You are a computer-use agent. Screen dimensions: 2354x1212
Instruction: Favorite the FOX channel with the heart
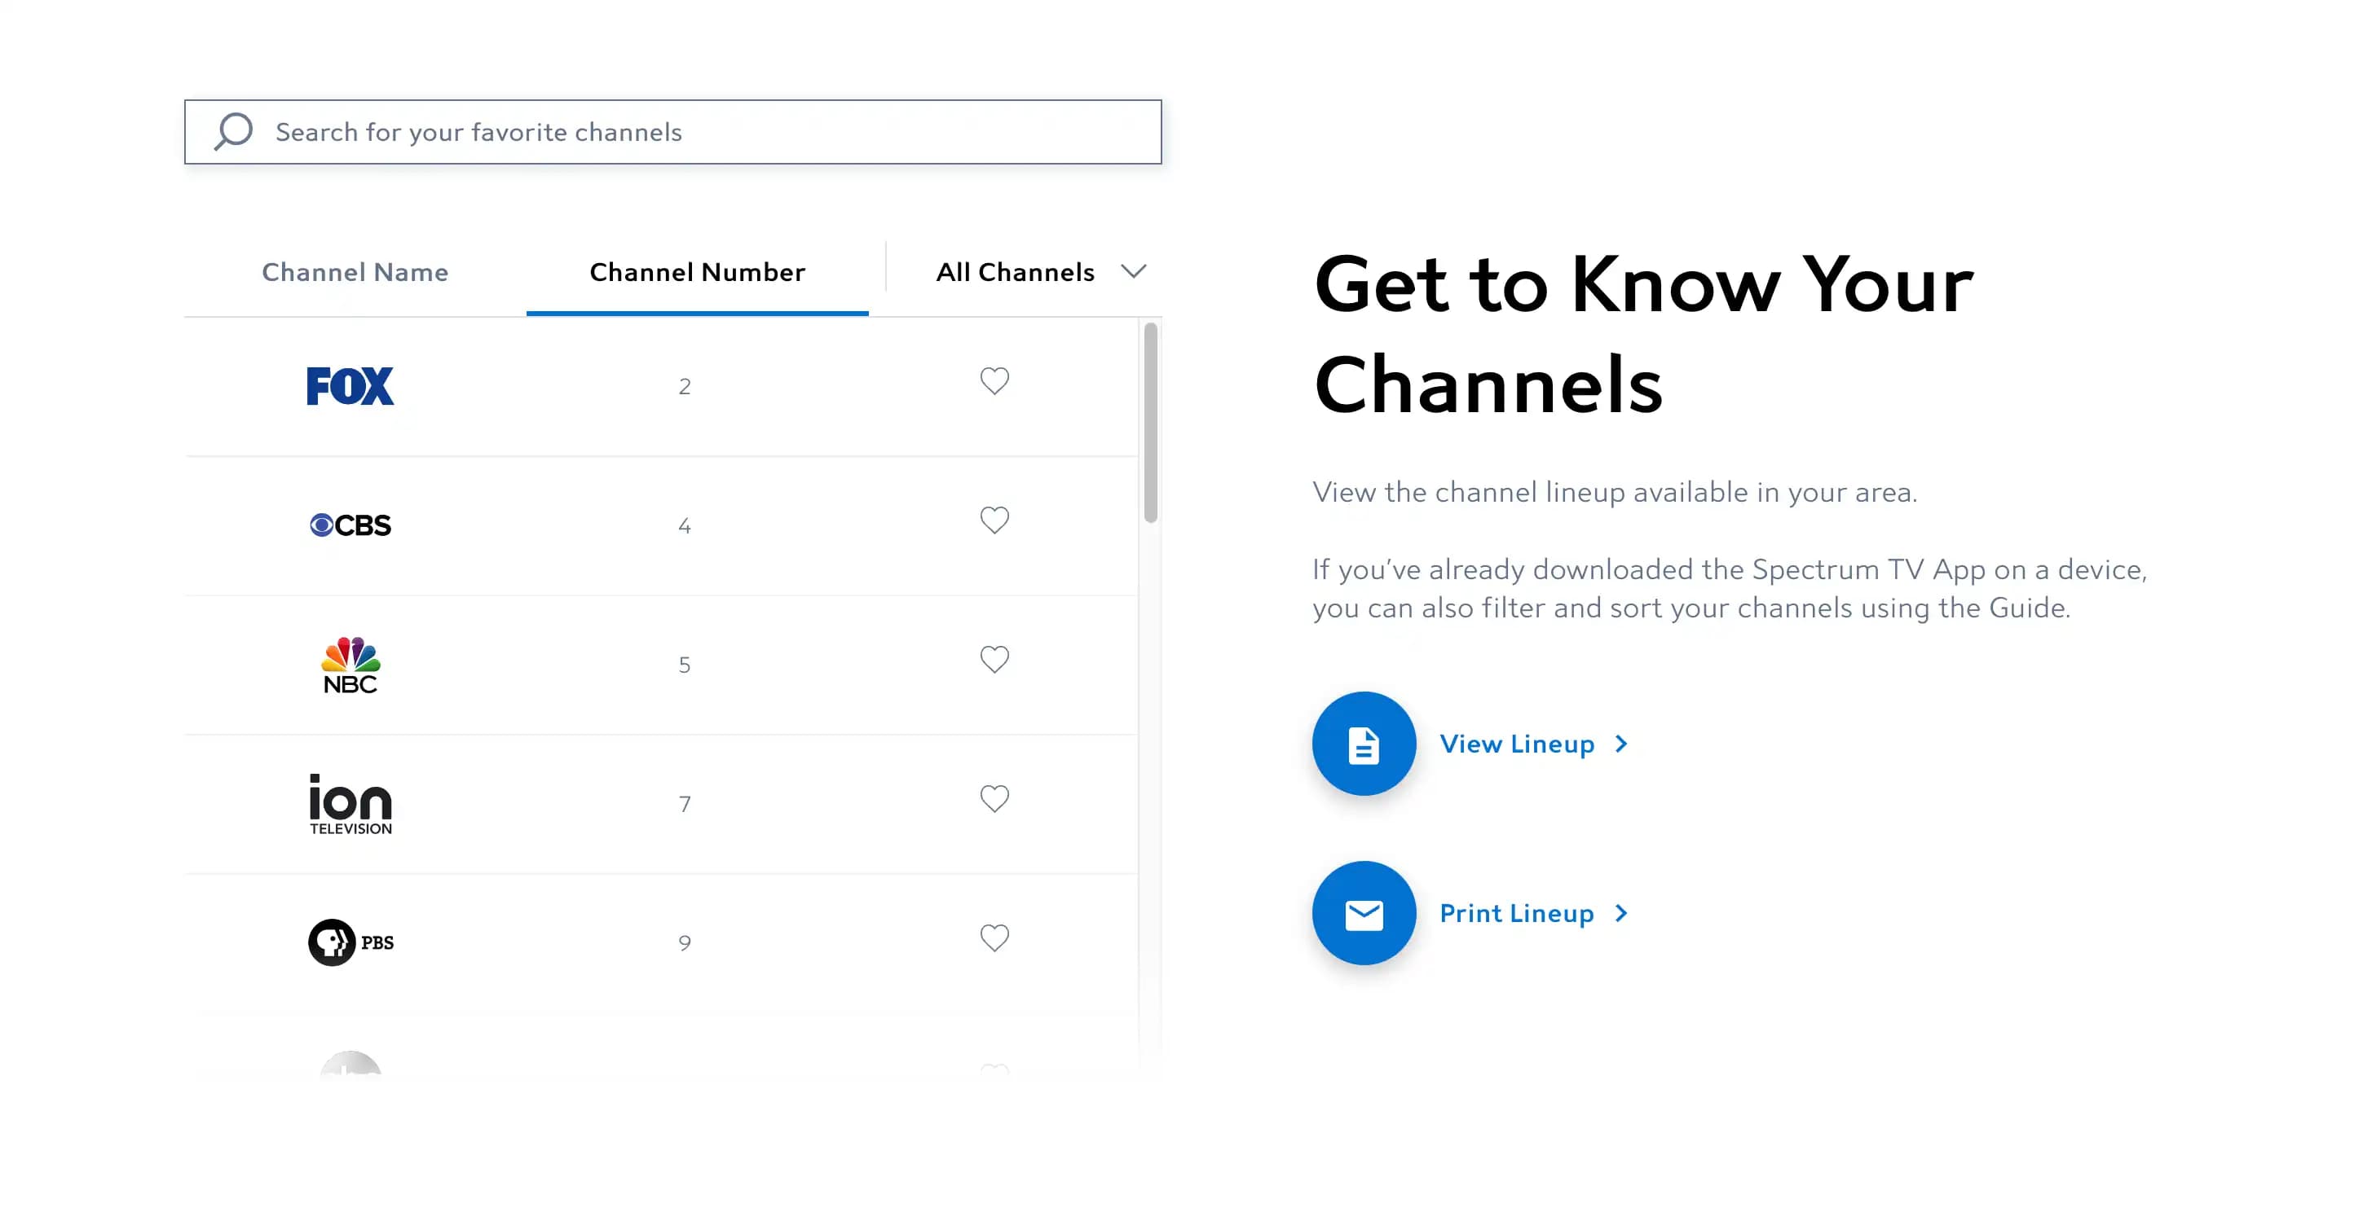994,381
